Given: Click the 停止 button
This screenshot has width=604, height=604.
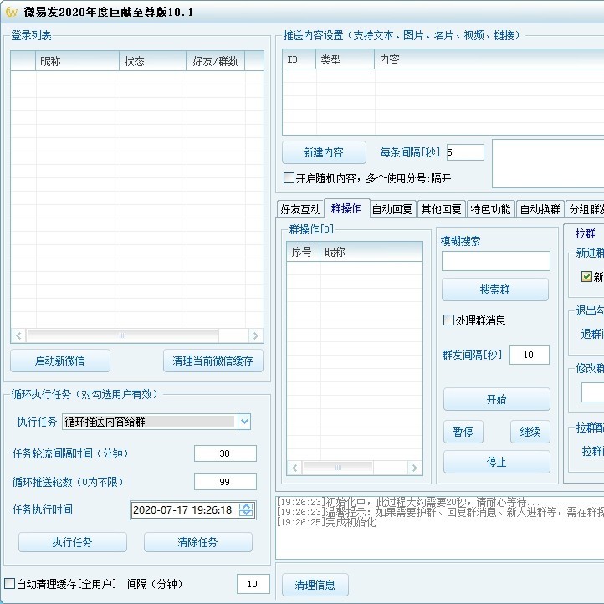Looking at the screenshot, I should click(x=497, y=462).
